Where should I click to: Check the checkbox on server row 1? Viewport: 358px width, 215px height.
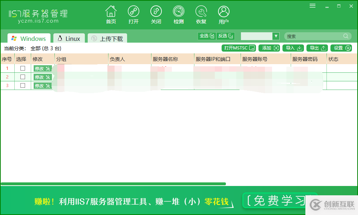[23, 68]
